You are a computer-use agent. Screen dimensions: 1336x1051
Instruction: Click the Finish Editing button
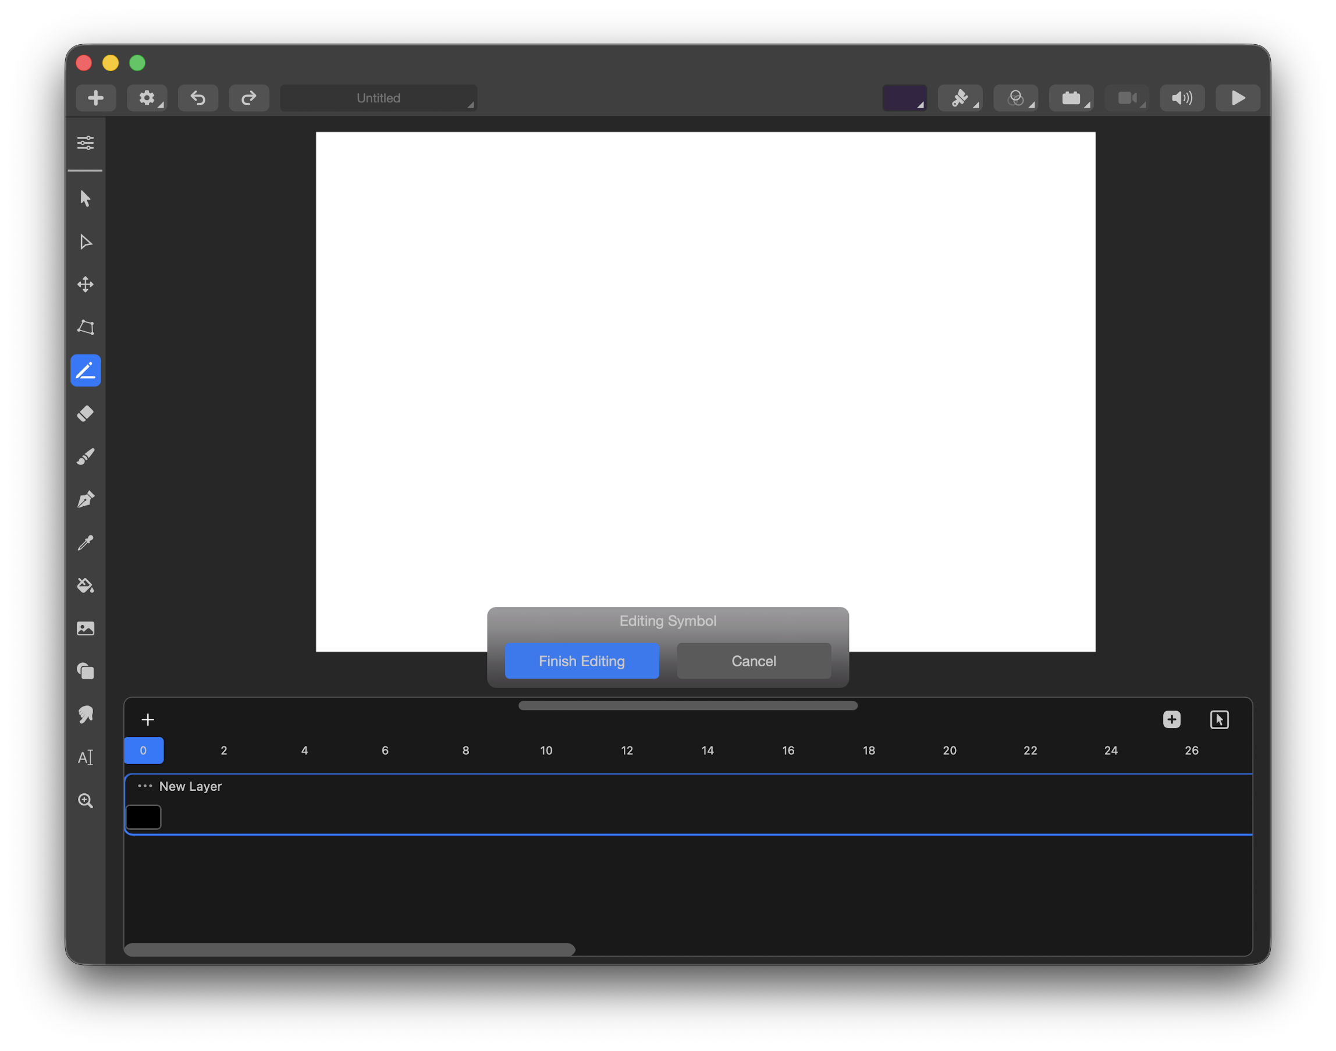[581, 661]
